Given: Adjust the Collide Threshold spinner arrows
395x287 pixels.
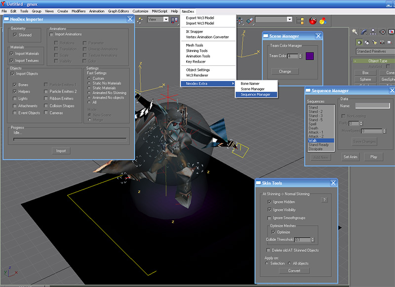Looking at the screenshot, I should (313, 240).
